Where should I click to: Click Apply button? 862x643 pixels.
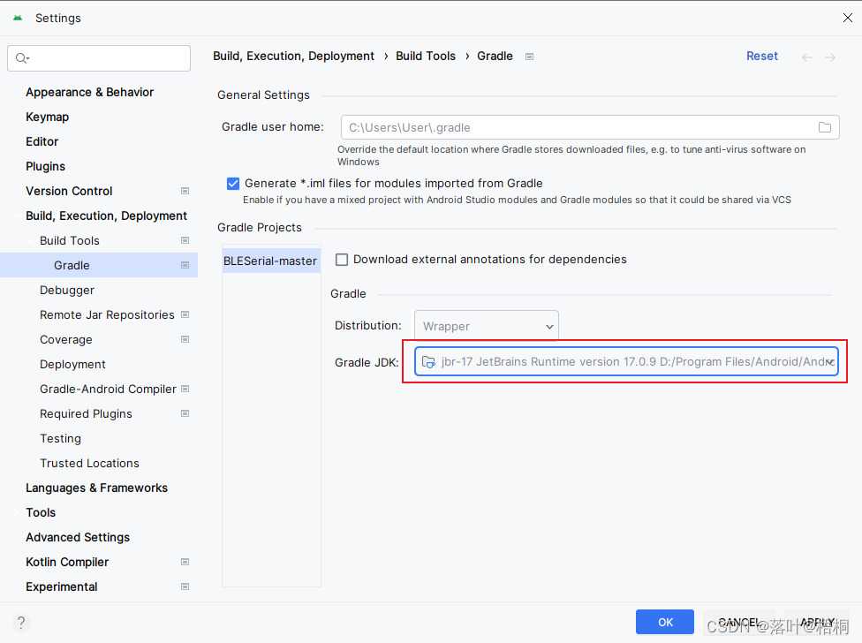818,622
